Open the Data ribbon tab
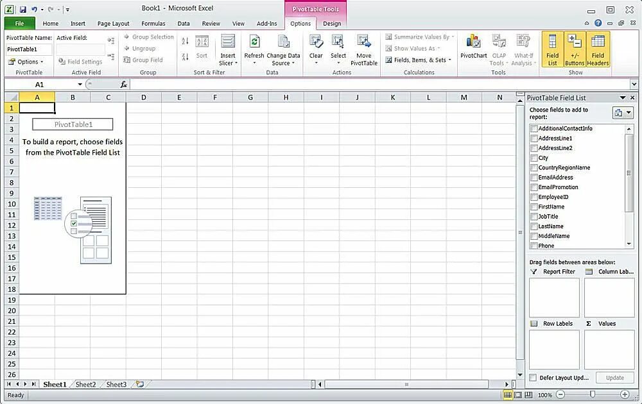The height and width of the screenshot is (404, 642). point(184,24)
